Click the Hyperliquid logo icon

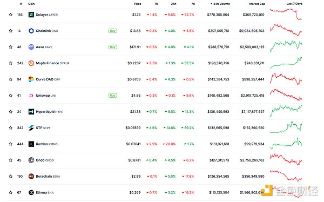(31, 112)
